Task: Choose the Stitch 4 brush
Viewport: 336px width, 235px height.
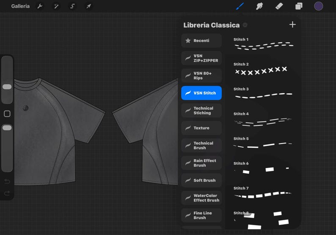Action: pyautogui.click(x=263, y=119)
